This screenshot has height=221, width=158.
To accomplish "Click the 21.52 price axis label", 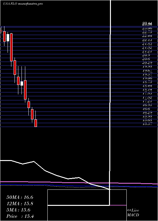I will tap(147, 48).
